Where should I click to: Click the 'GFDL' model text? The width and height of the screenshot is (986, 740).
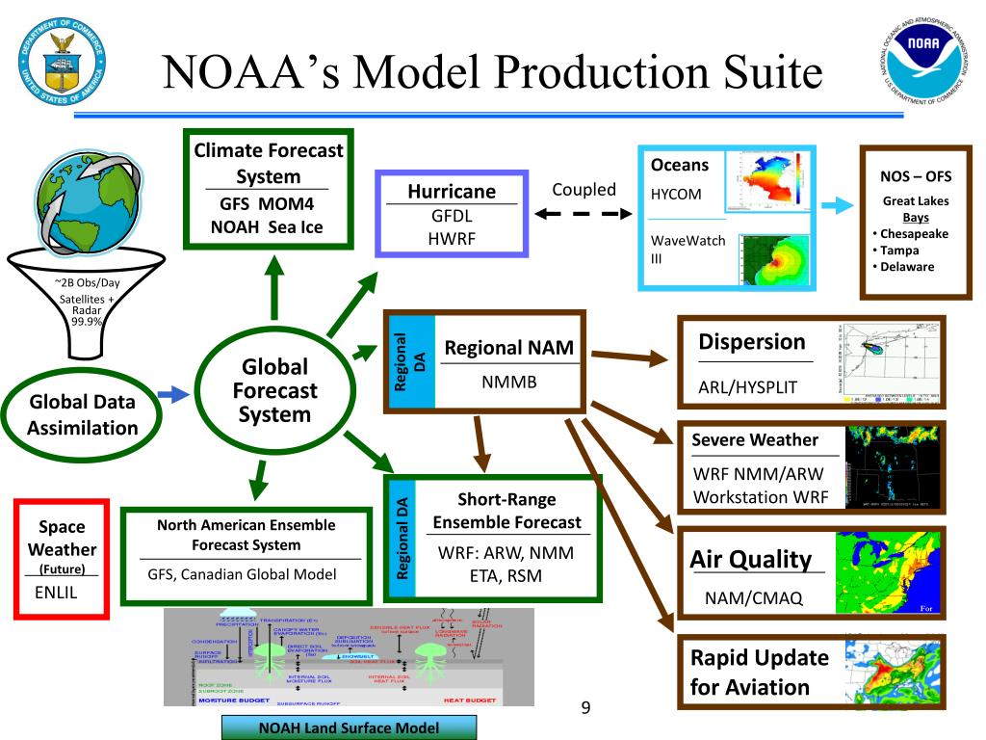point(452,216)
